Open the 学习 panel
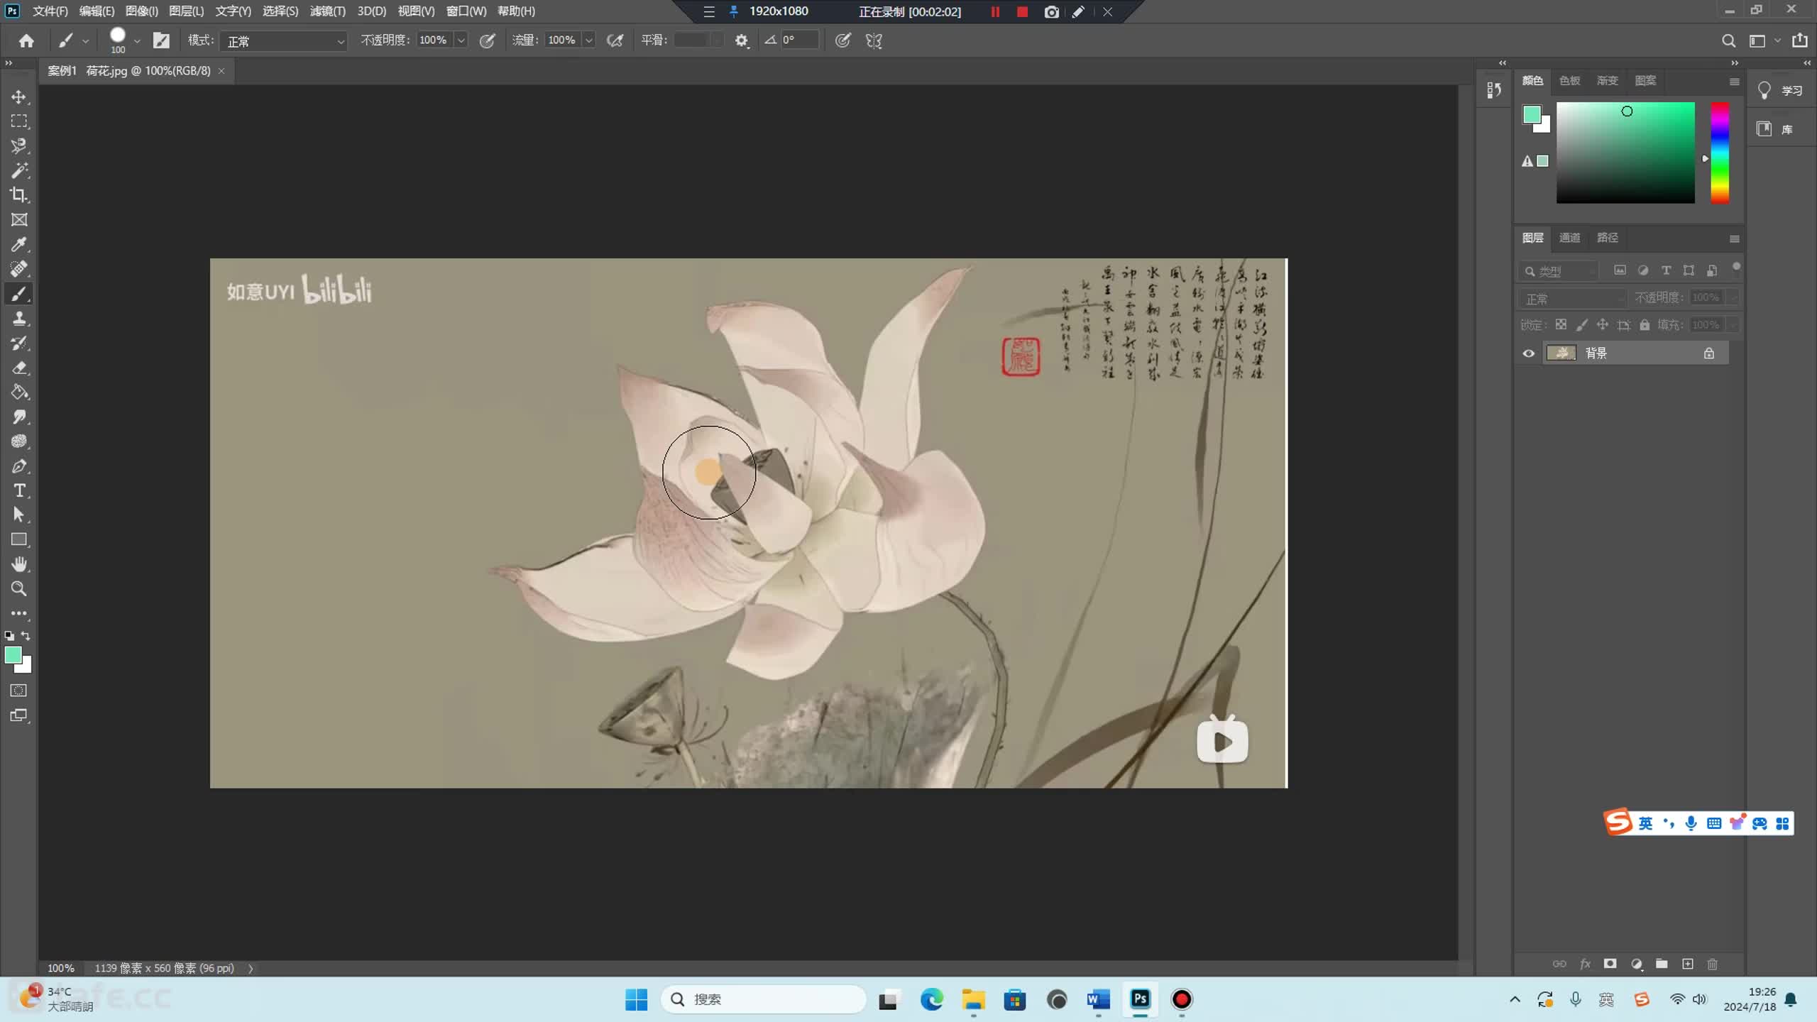Screen dimensions: 1817x1022 1781,90
